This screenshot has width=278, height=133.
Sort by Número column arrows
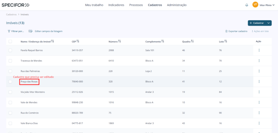point(119,41)
